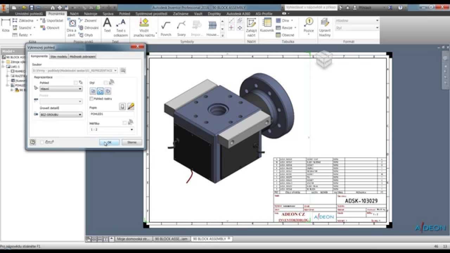Select the Staniční ordinate dimension tool

pyautogui.click(x=22, y=28)
